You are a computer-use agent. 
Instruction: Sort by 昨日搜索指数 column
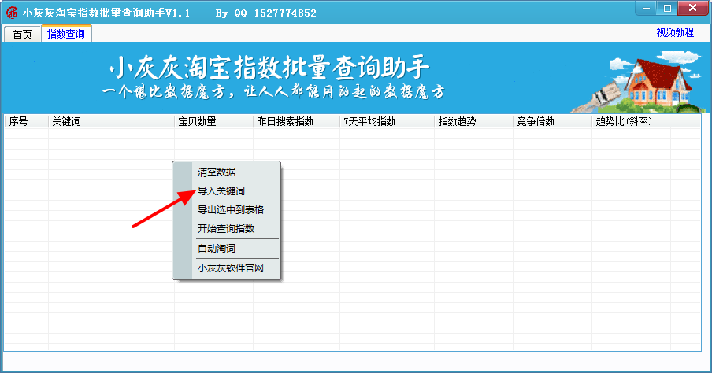pyautogui.click(x=296, y=121)
